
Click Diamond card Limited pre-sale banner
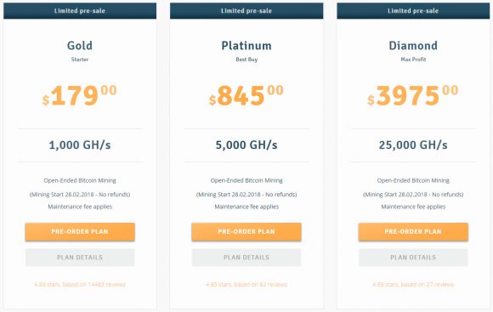coord(413,11)
